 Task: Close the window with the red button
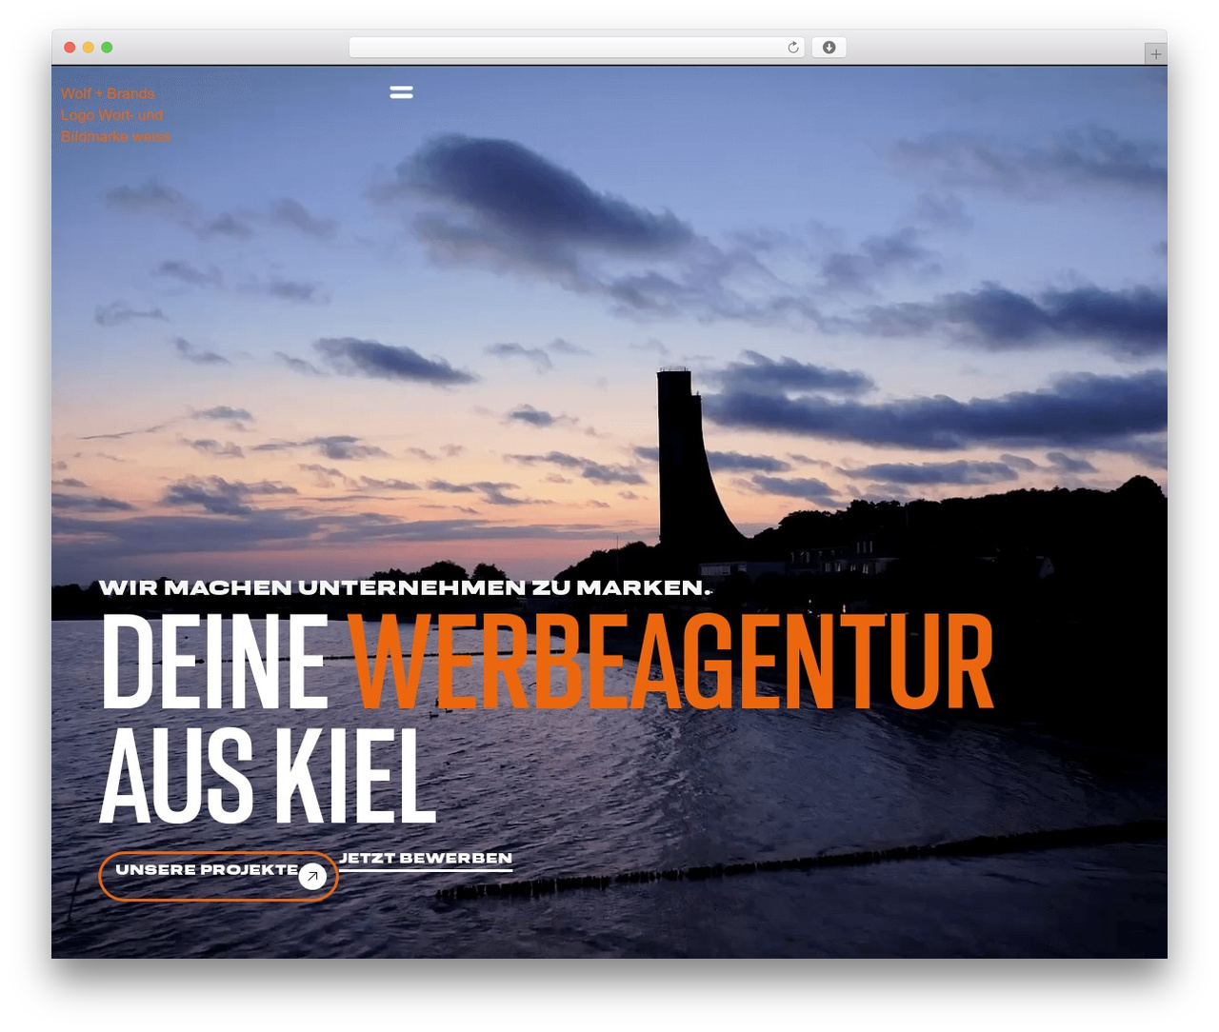pyautogui.click(x=70, y=48)
